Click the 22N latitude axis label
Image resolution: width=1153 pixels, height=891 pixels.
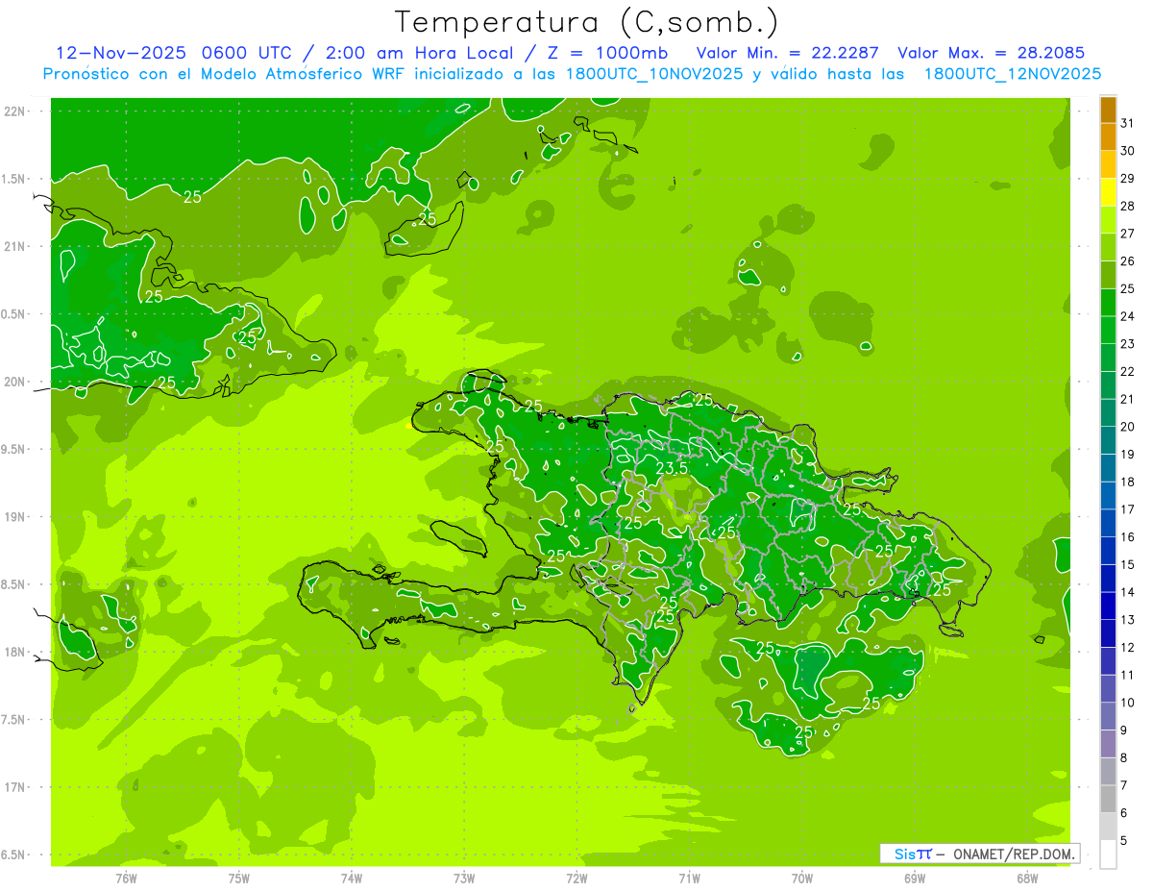[13, 111]
